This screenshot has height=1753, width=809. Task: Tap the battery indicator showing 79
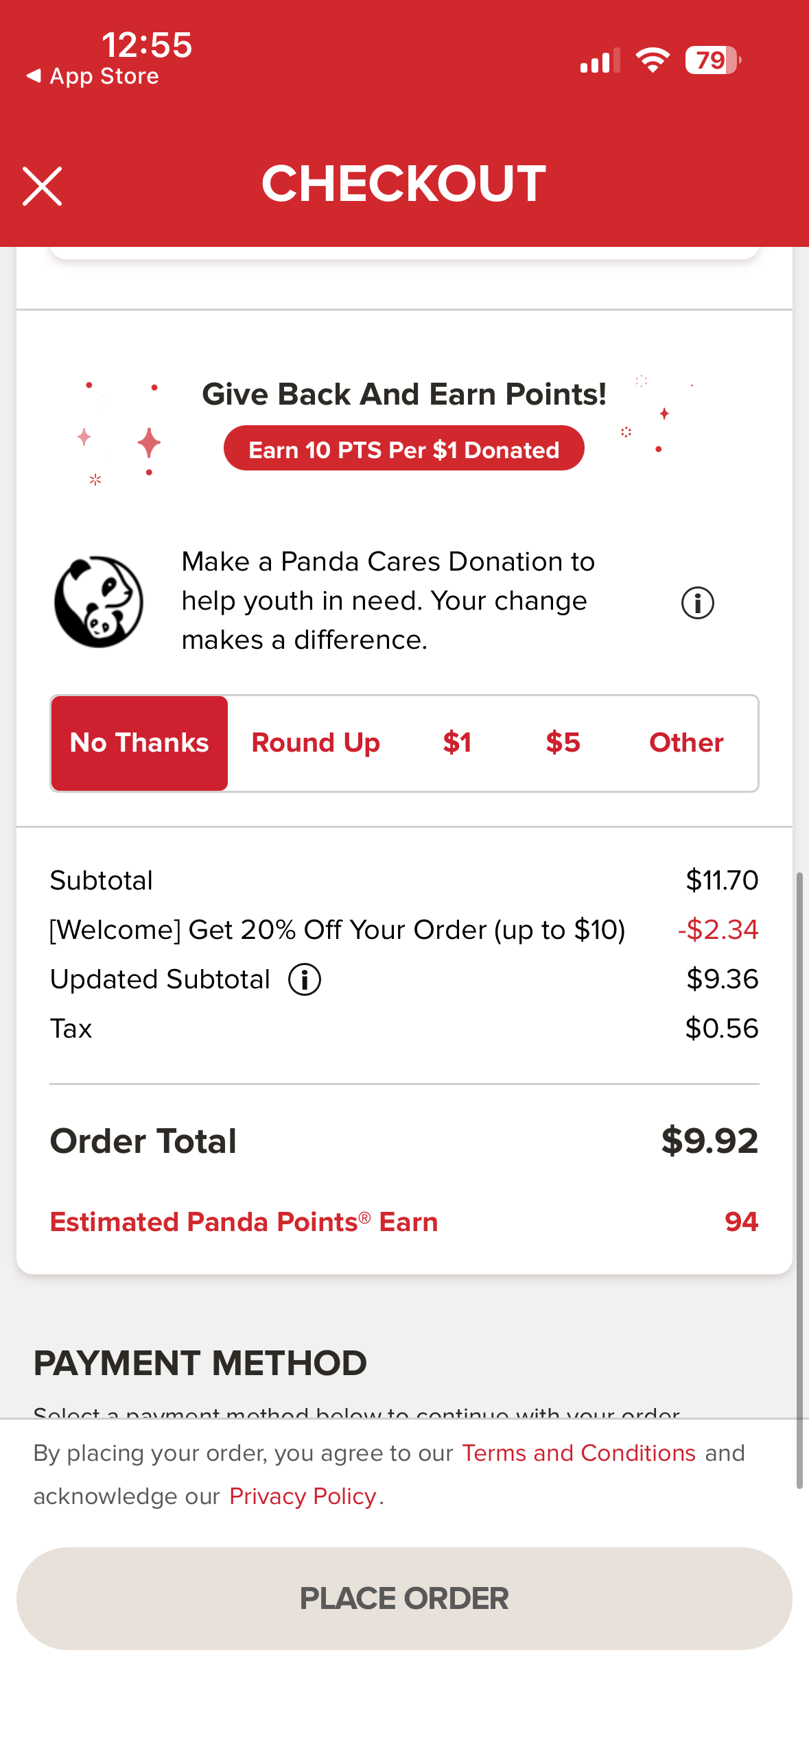tap(712, 60)
